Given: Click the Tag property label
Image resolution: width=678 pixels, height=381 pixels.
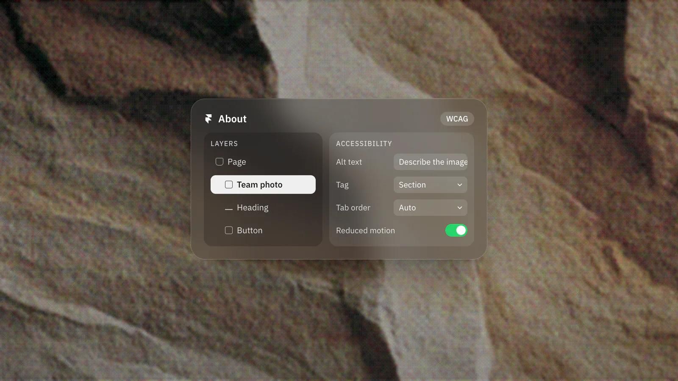Looking at the screenshot, I should click(342, 185).
